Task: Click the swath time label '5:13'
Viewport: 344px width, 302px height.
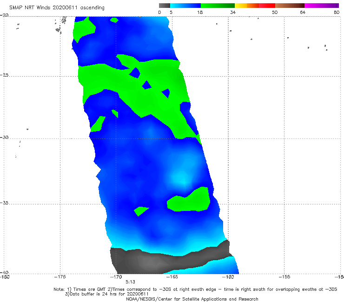Action: pos(130,282)
